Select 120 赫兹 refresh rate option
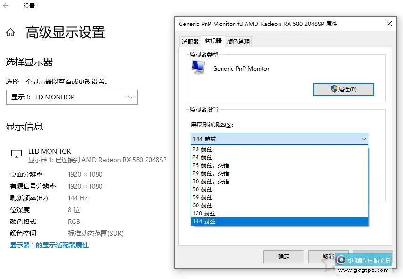 click(x=204, y=213)
